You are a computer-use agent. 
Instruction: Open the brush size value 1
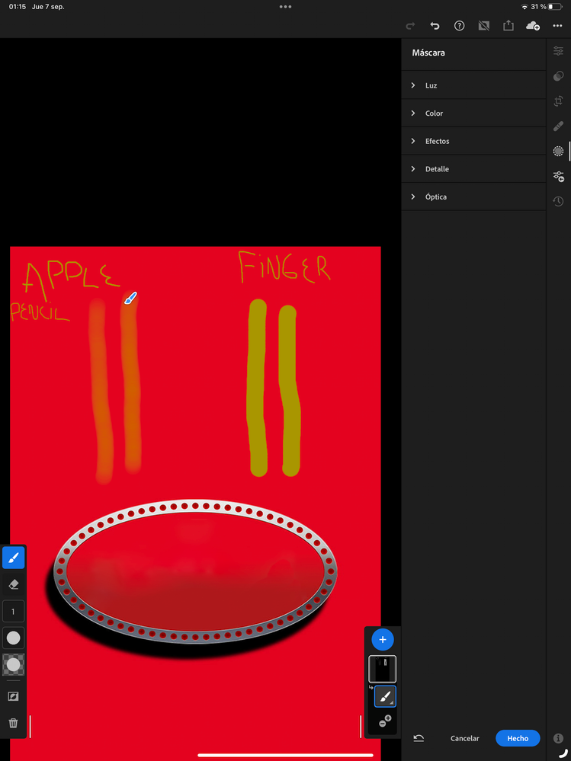pos(14,612)
